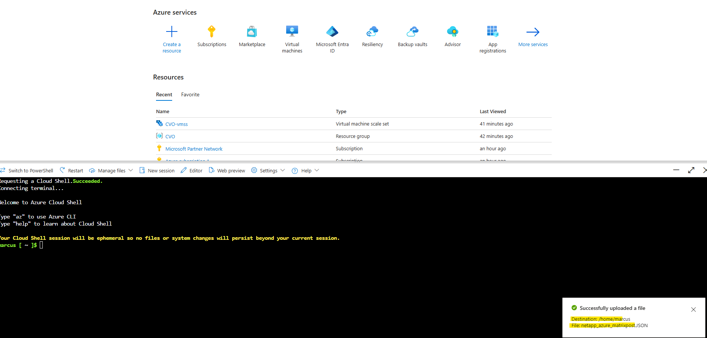Viewport: 707px width, 338px height.
Task: Minimize the Cloud Shell pane
Action: tap(676, 170)
